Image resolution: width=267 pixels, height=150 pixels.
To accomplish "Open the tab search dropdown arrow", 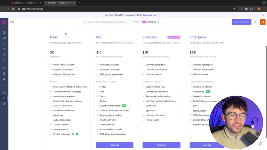I will point(264,3).
